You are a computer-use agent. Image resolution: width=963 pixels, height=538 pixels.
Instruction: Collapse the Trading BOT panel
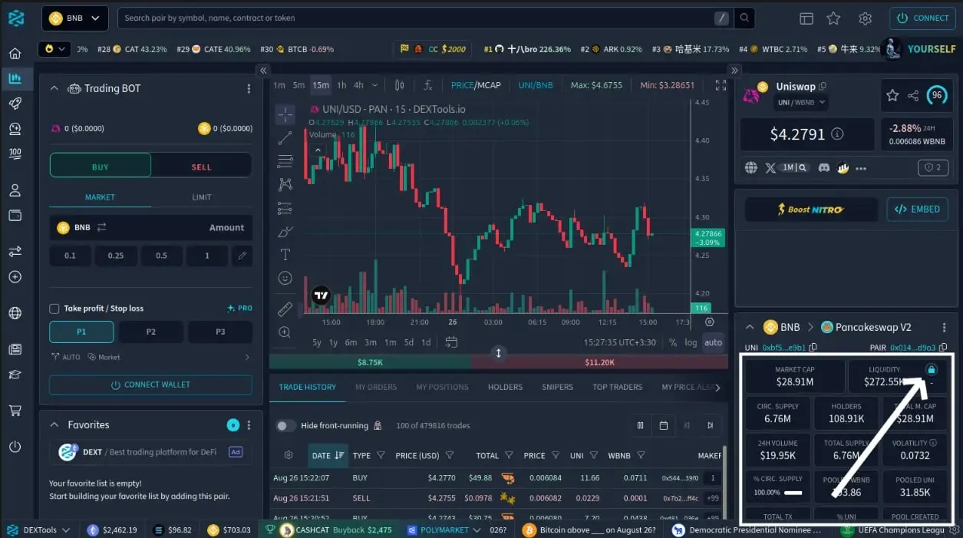[x=54, y=88]
